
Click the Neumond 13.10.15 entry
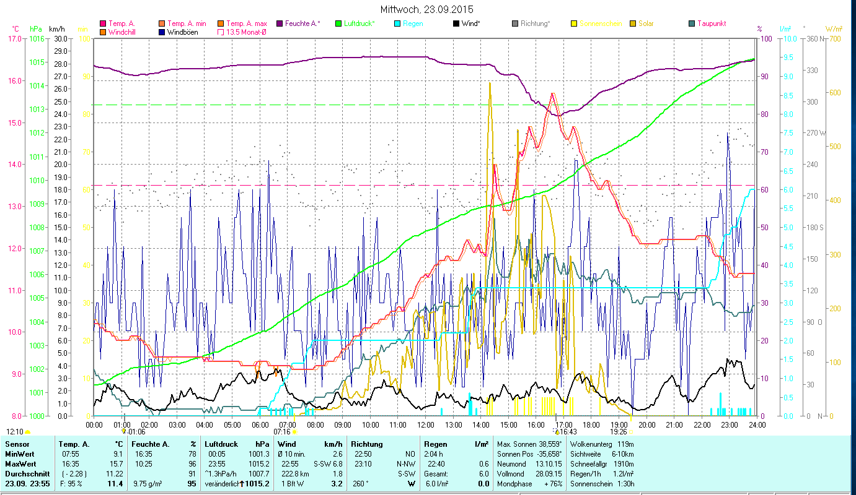(x=530, y=464)
